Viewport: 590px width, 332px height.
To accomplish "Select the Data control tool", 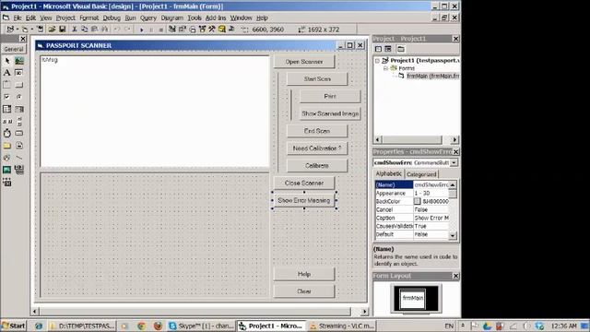I will (x=19, y=170).
